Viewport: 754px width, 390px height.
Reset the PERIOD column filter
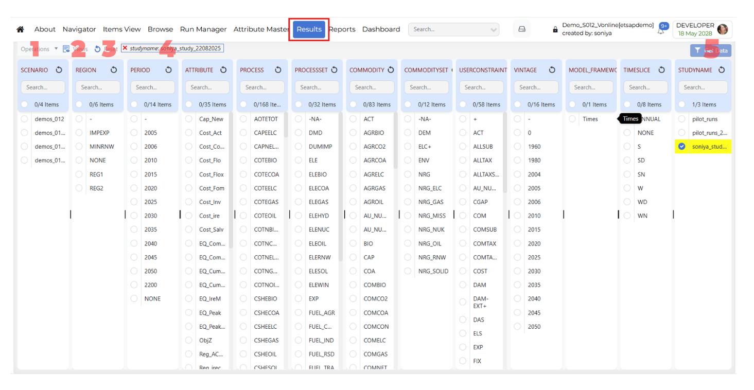[x=168, y=70]
